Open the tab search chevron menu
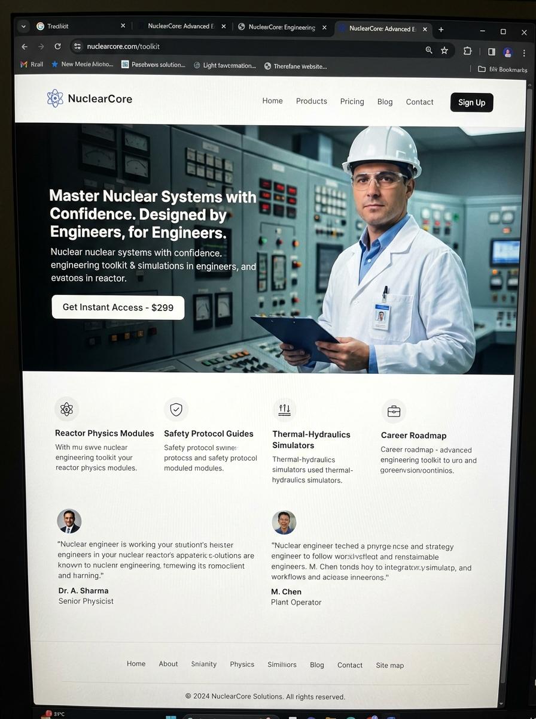The height and width of the screenshot is (719, 536). point(23,26)
